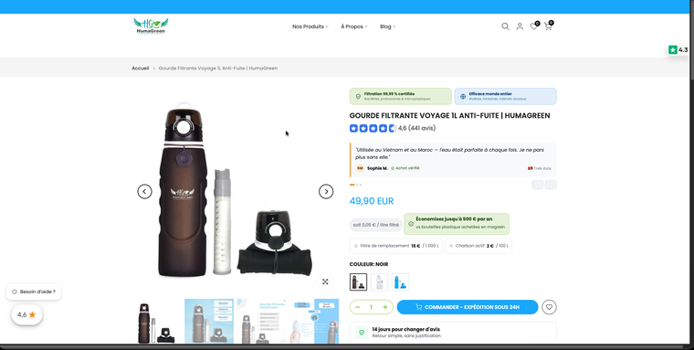The image size is (694, 350).
Task: Open Nos Produits dropdown menu
Action: coord(310,27)
